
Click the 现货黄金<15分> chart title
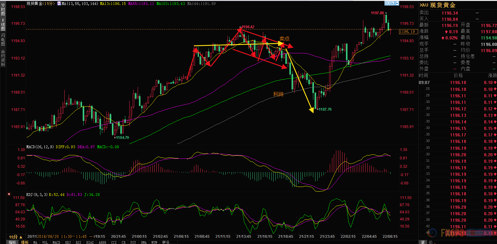point(40,3)
